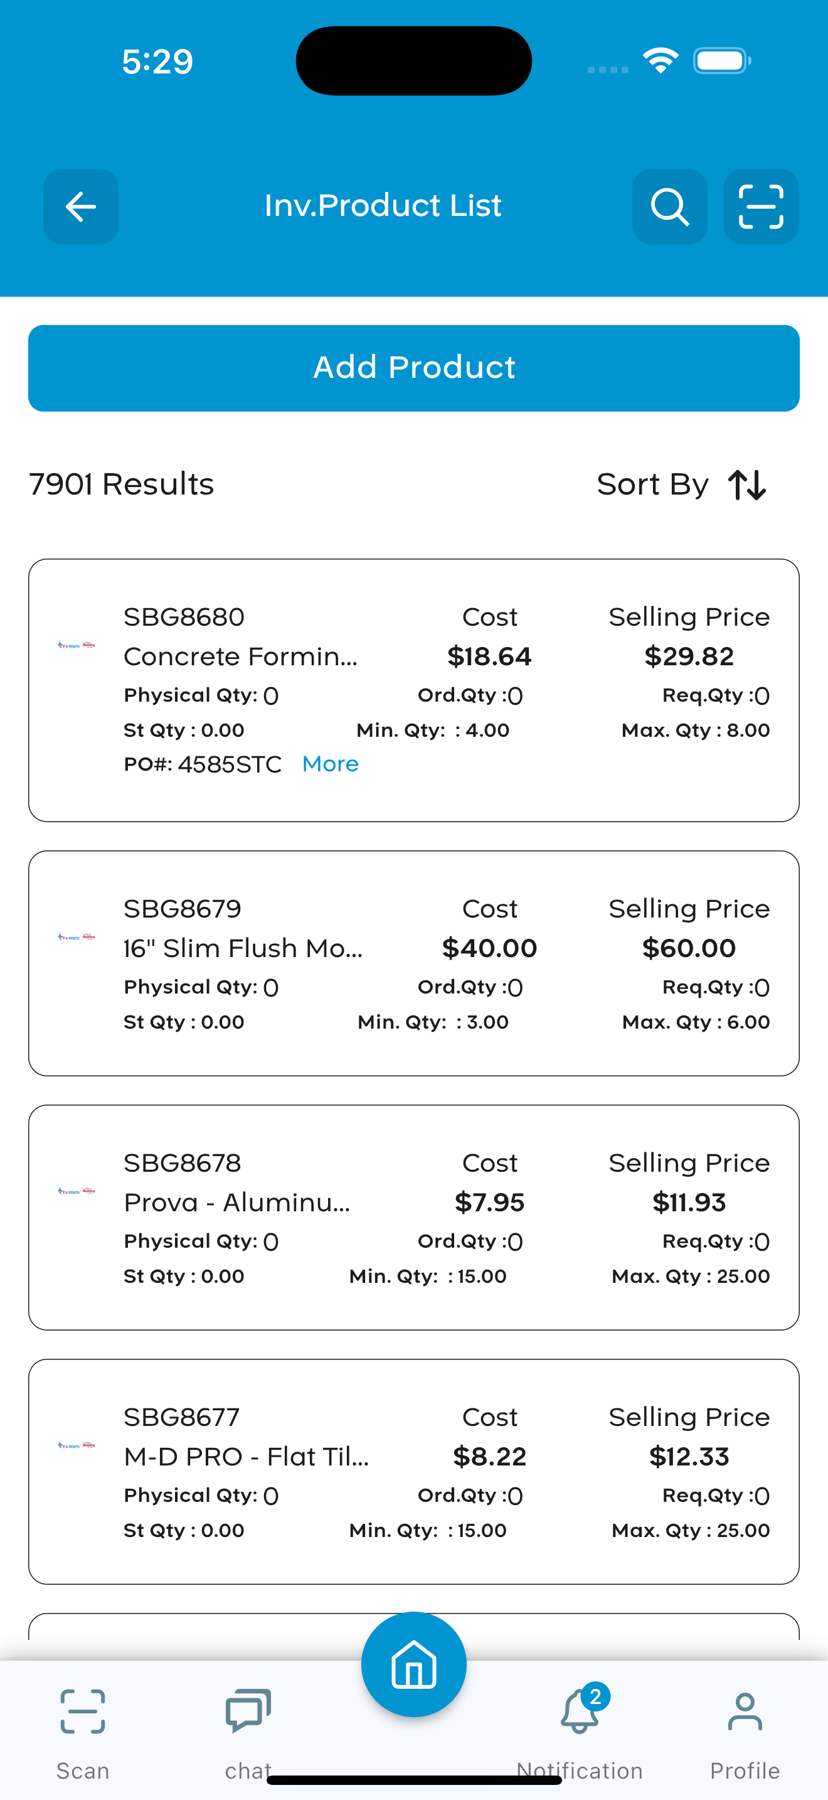Click the Add Product button

(414, 368)
